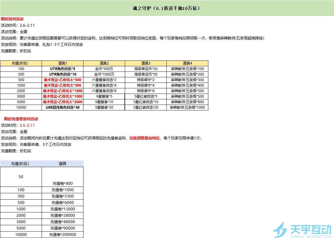Select the 9星替身*20 cell

coord(104,108)
